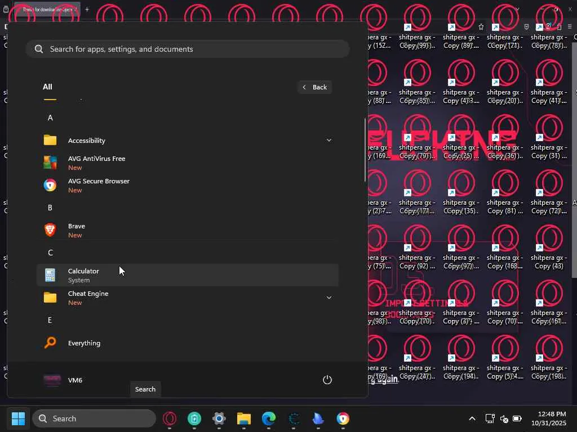
Task: Click the taskbar Search box
Action: pyautogui.click(x=94, y=418)
